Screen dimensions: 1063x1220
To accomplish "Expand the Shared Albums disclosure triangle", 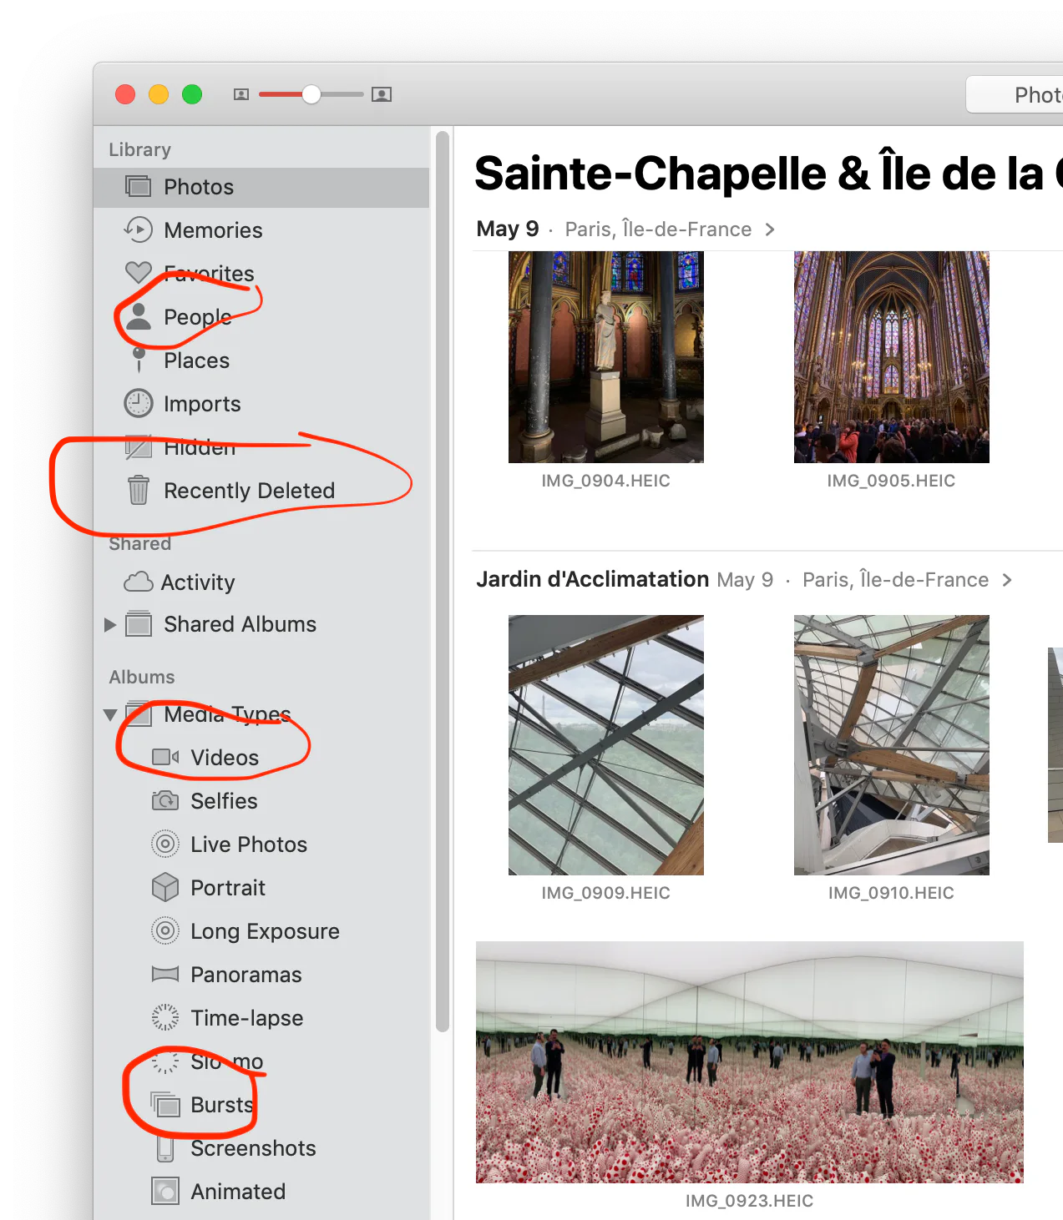I will [109, 624].
